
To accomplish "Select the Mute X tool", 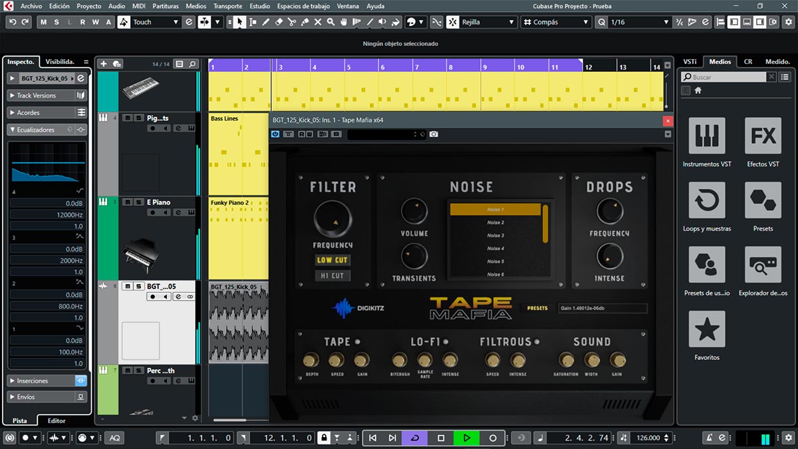I will click(x=318, y=22).
